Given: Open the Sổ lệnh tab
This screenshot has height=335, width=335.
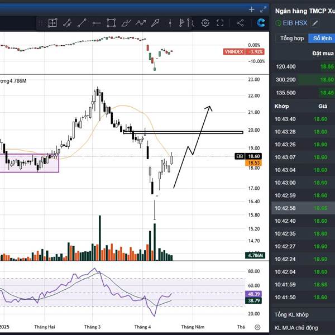Looking at the screenshot, I should pos(322,38).
